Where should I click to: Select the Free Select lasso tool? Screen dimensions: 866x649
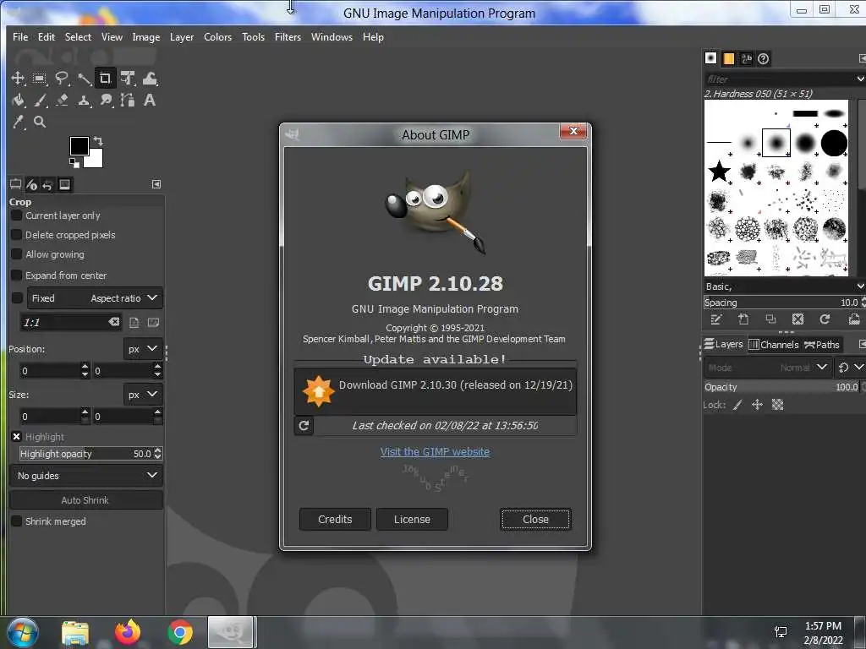click(61, 79)
